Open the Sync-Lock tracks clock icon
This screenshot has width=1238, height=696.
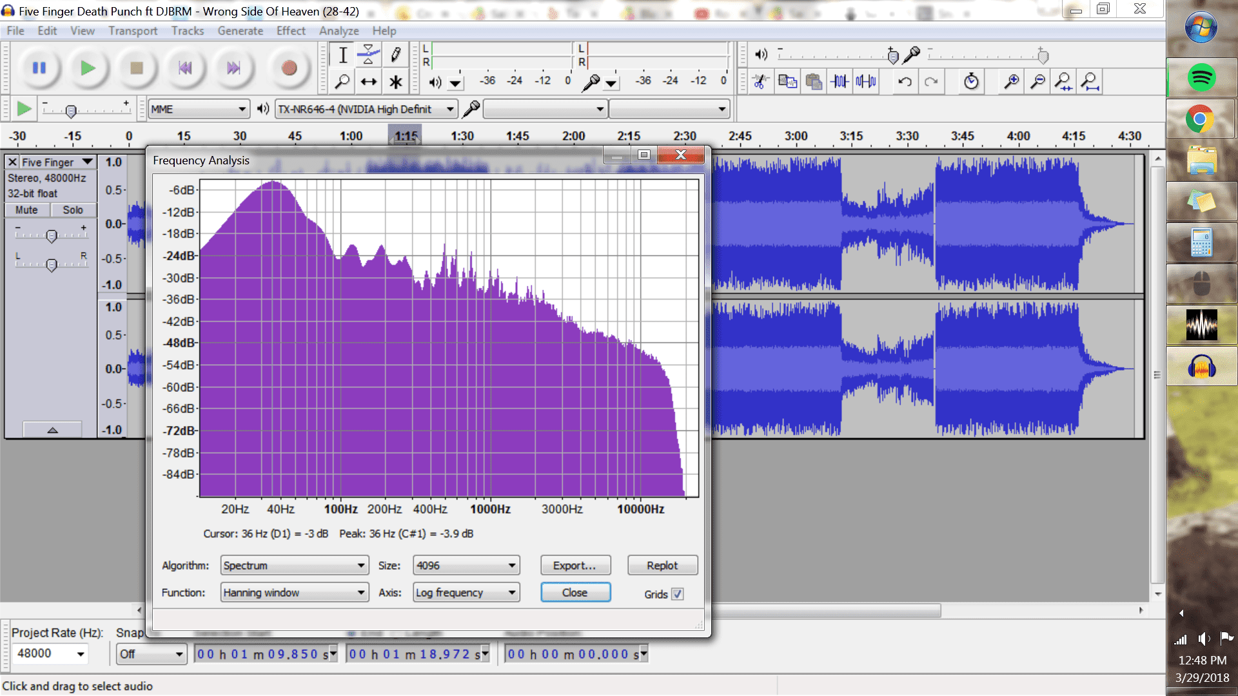971,82
